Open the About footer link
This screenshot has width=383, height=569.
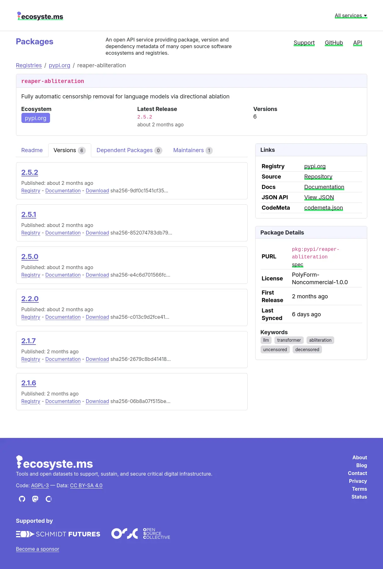(x=360, y=457)
